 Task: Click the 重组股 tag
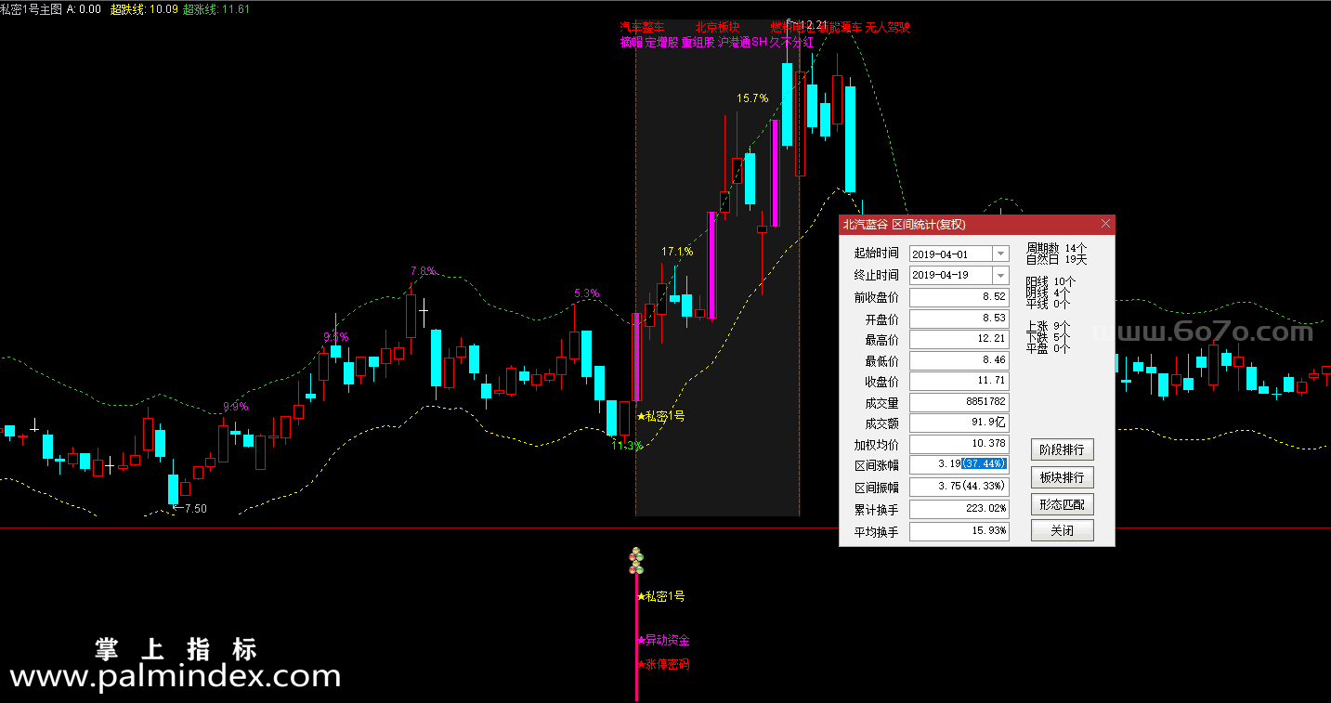point(698,43)
